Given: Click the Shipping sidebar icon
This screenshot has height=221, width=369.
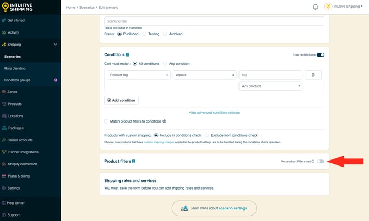Looking at the screenshot, I should pyautogui.click(x=3, y=45).
